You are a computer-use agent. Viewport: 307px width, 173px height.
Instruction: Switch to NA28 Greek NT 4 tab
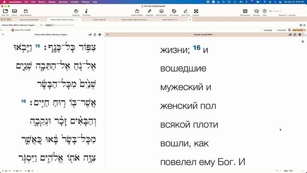click(x=170, y=20)
